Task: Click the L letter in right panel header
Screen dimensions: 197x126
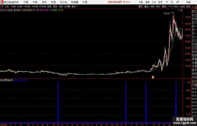Action: pyautogui.click(x=193, y=7)
